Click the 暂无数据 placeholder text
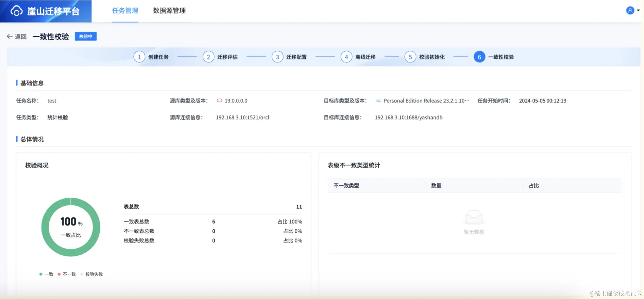 click(474, 232)
